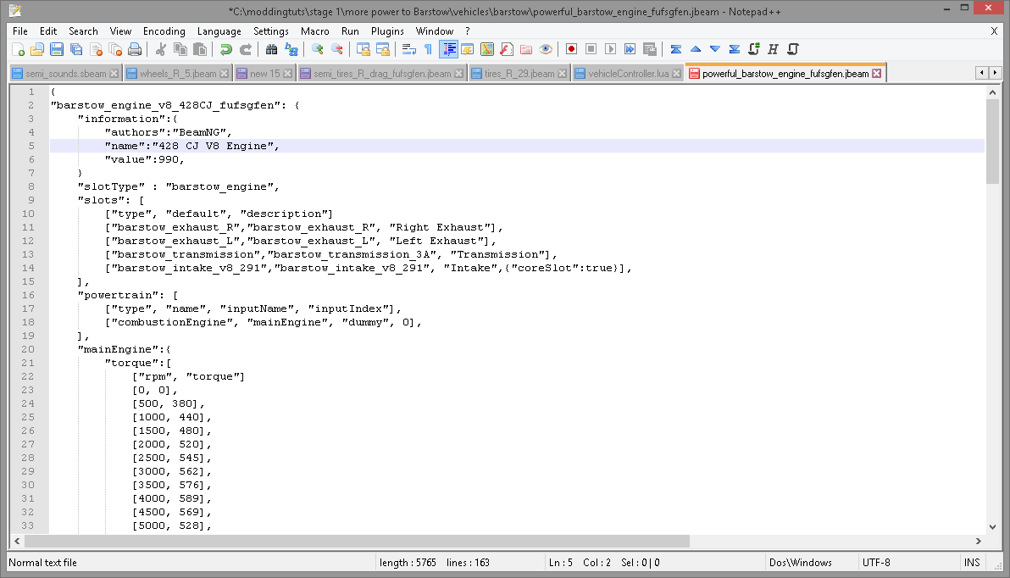Open the Edit menu

click(48, 31)
